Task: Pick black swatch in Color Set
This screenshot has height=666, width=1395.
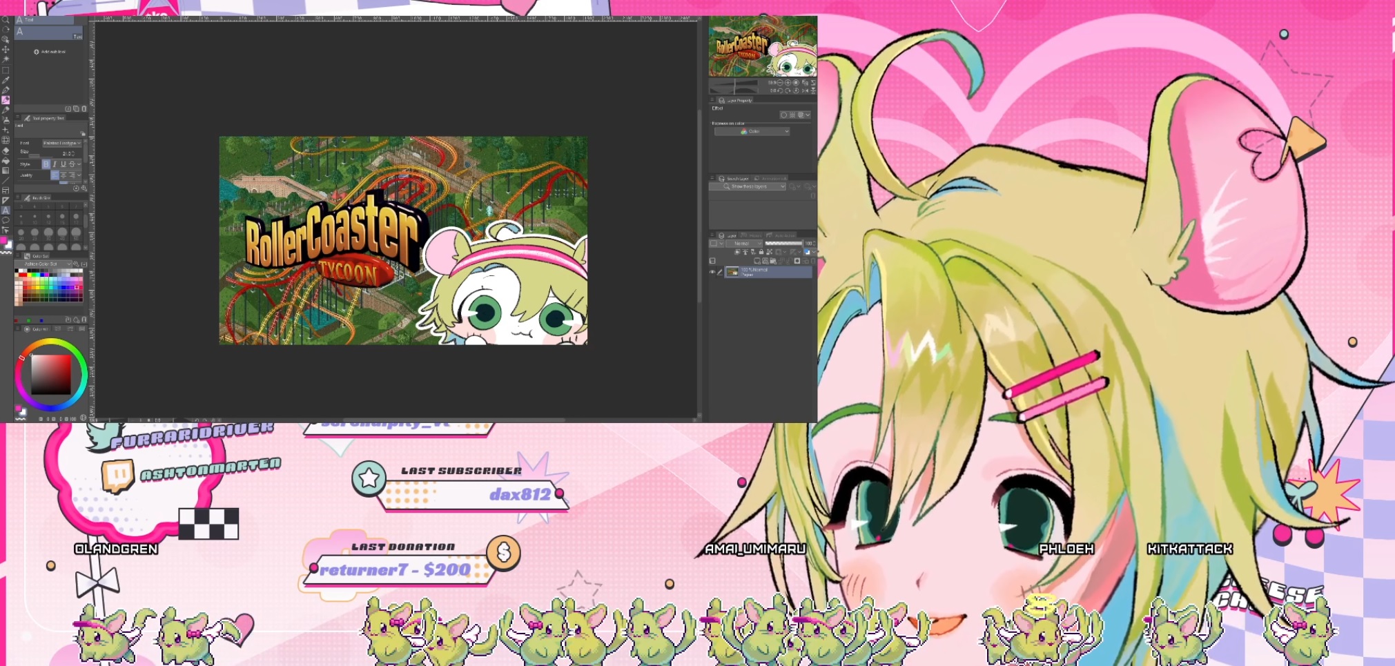Action: point(17,271)
